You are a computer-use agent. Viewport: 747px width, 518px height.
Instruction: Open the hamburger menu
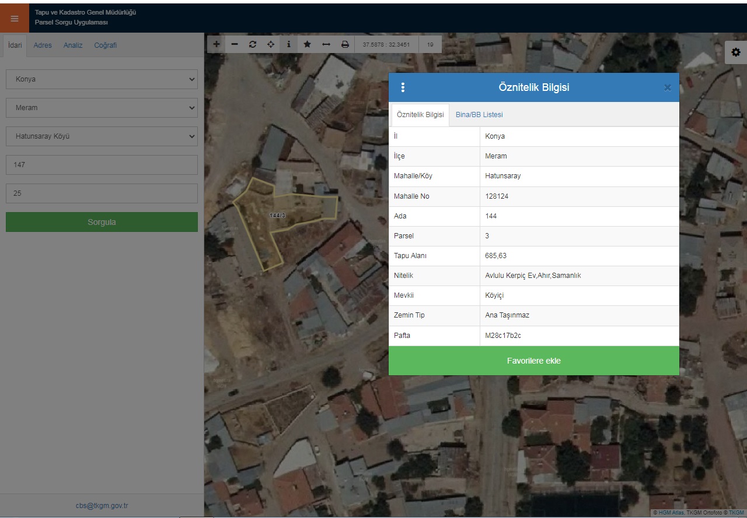(x=15, y=18)
